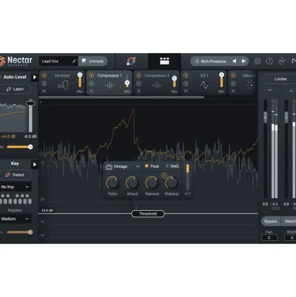Screen dimensions: 296x297
Task: Click the Makeup knob
Action: [172, 183]
